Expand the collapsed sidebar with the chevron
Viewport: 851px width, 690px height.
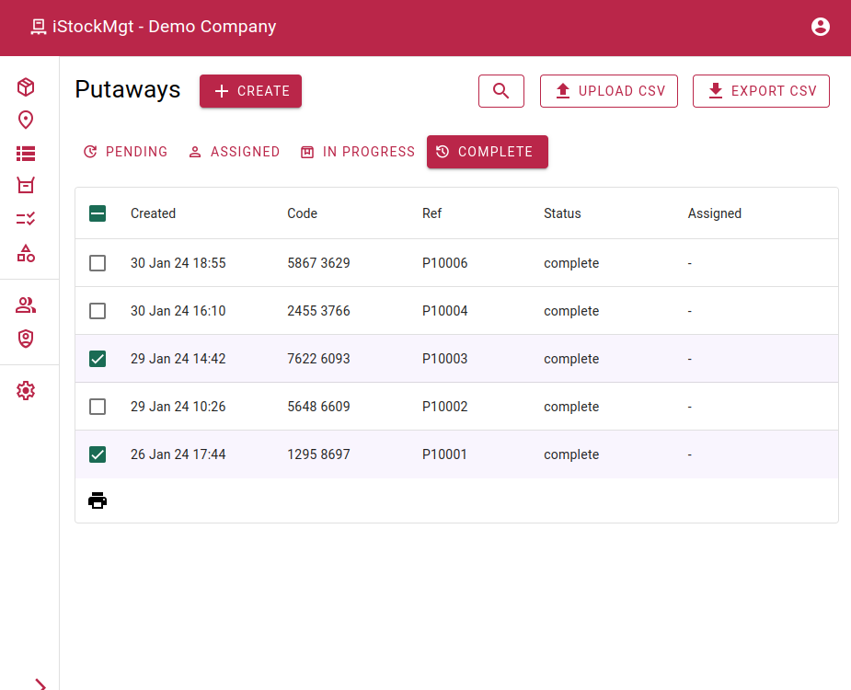[x=40, y=684]
